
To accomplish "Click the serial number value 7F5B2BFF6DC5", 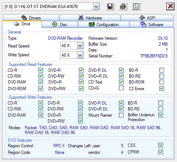I will coord(154,56).
